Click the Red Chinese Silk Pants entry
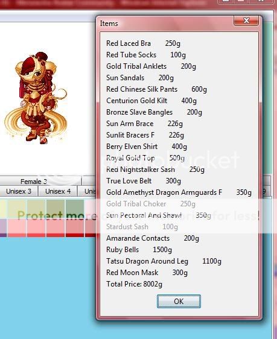The image size is (277, 339). click(156, 89)
